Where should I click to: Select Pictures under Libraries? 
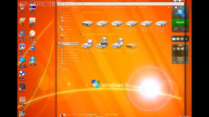pyautogui.click(x=66, y=35)
